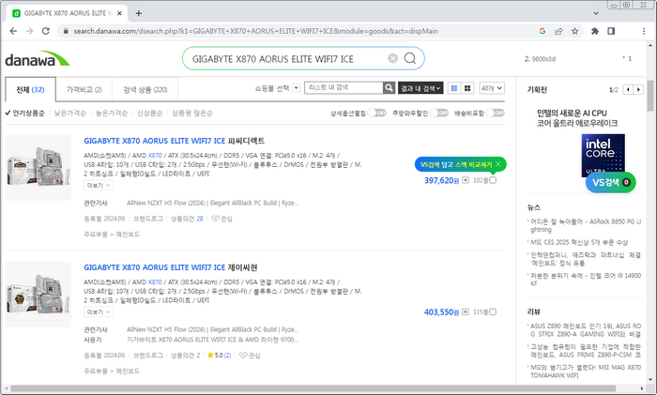Open 결과 내 검색 dropdown
This screenshot has height=395, width=657.
420,88
